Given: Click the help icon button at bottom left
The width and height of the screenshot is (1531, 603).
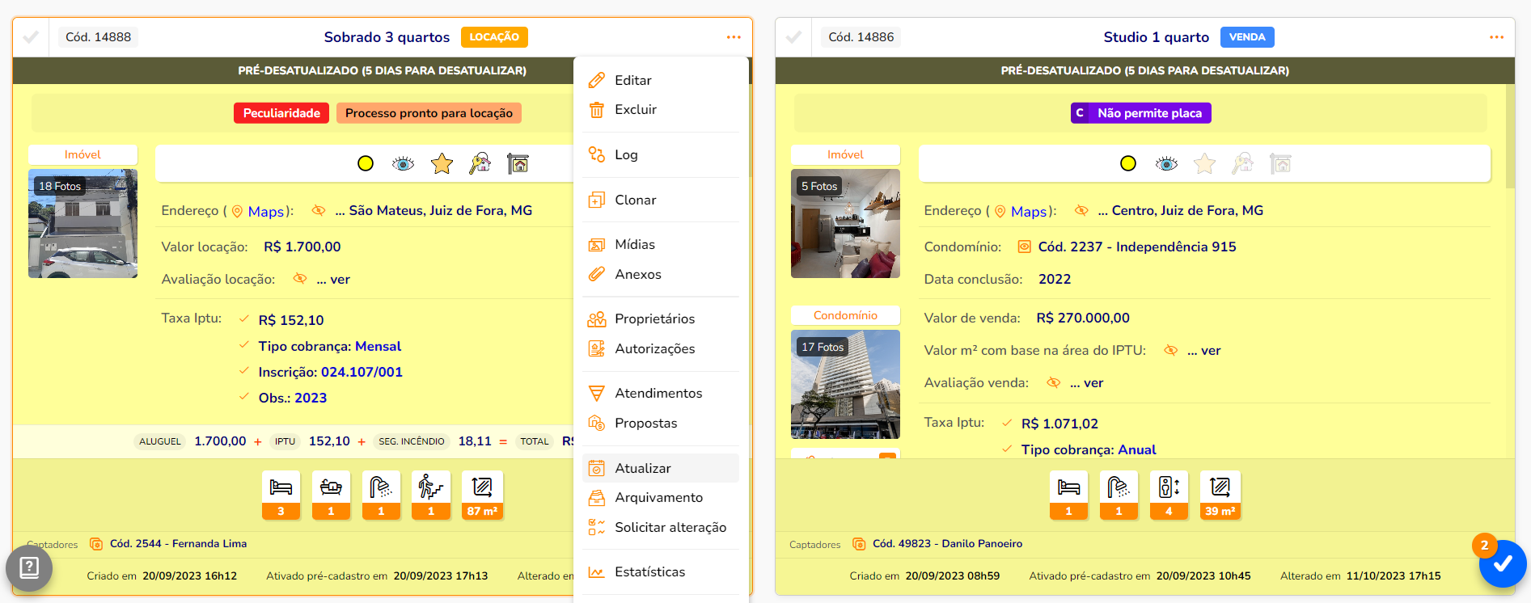Looking at the screenshot, I should coord(29,568).
